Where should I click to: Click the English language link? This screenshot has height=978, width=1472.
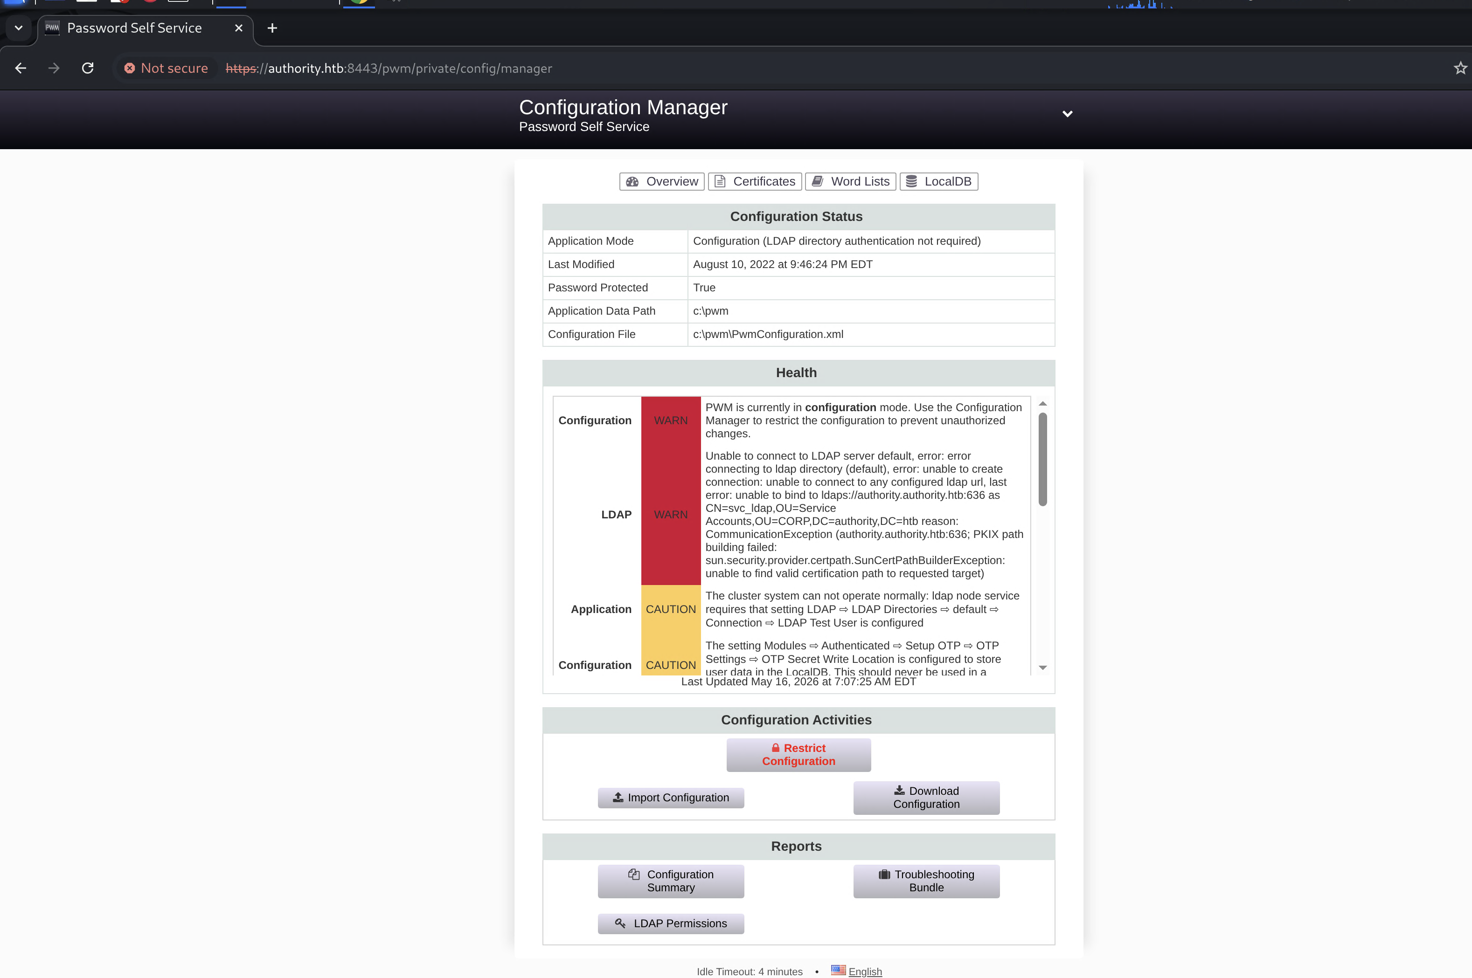tap(865, 971)
